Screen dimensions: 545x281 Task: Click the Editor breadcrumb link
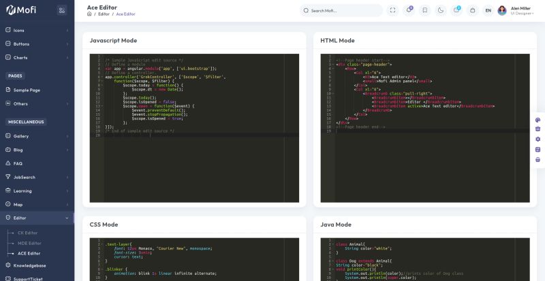(x=104, y=14)
